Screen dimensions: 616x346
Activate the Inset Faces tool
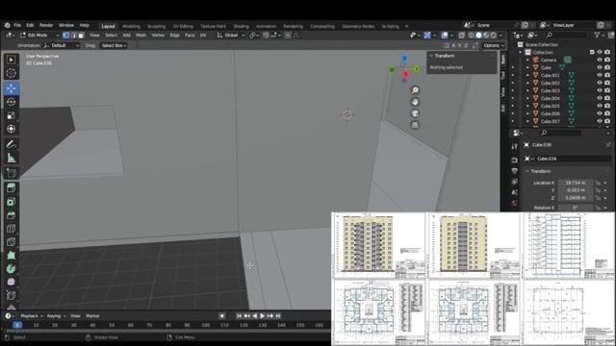coord(11,202)
